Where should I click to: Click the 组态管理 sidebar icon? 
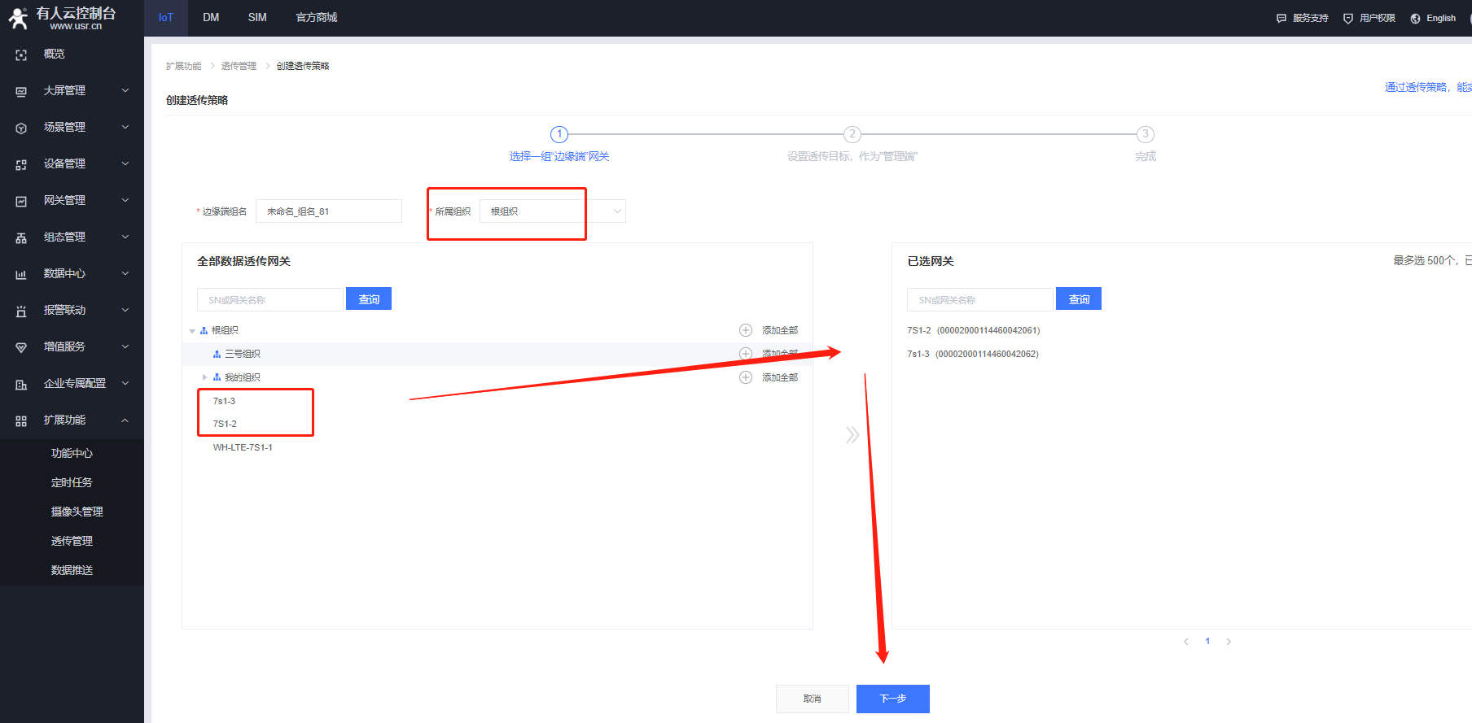click(x=21, y=237)
